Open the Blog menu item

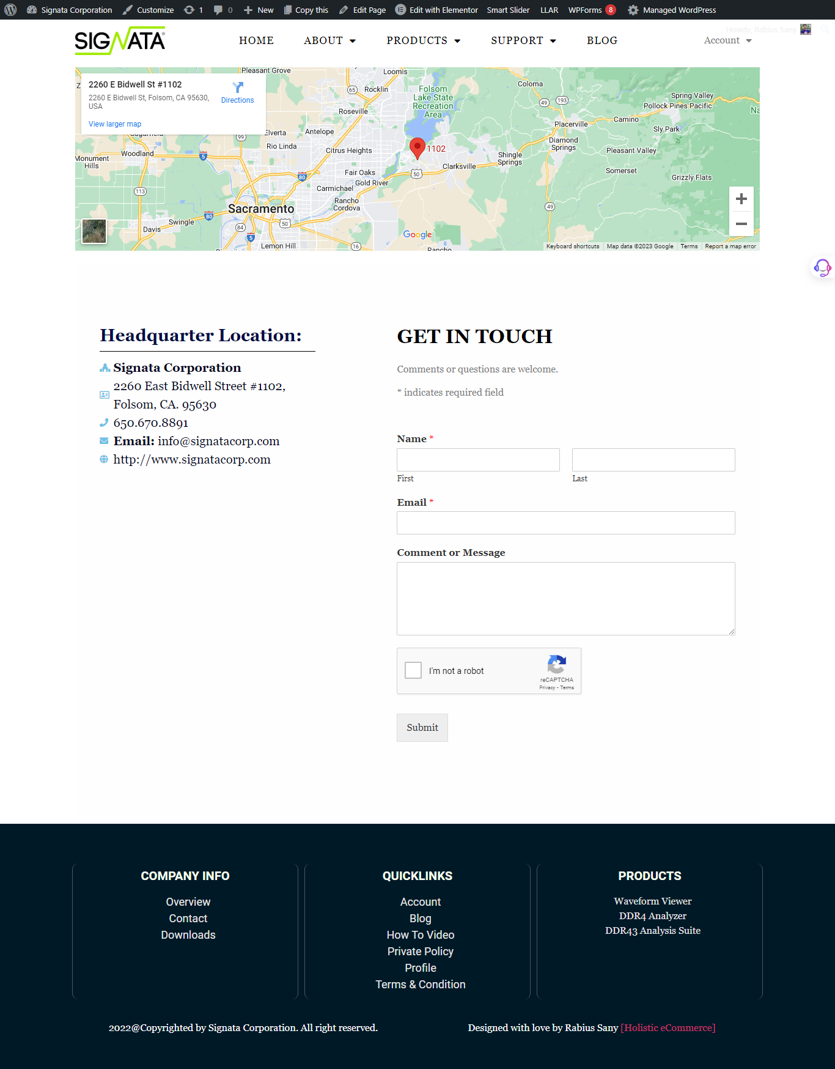coord(602,40)
